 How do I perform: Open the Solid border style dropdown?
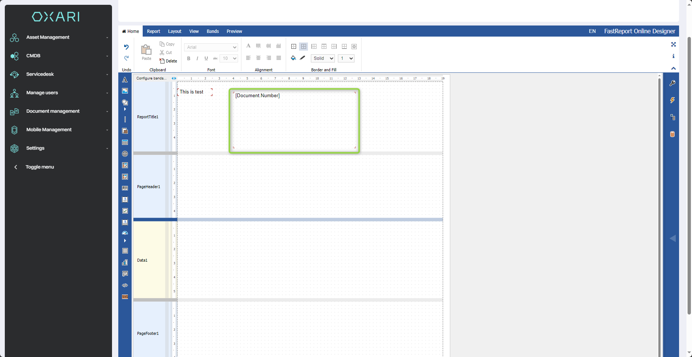[x=323, y=58]
